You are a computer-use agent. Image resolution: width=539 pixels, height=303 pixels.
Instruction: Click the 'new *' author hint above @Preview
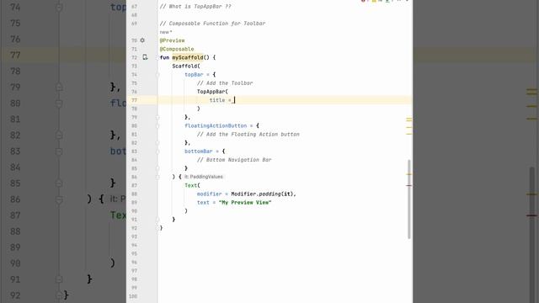pos(166,32)
